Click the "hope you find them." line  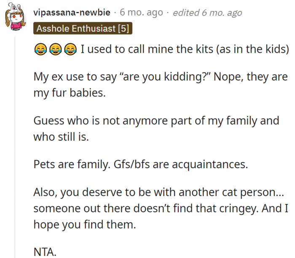pyautogui.click(x=85, y=224)
